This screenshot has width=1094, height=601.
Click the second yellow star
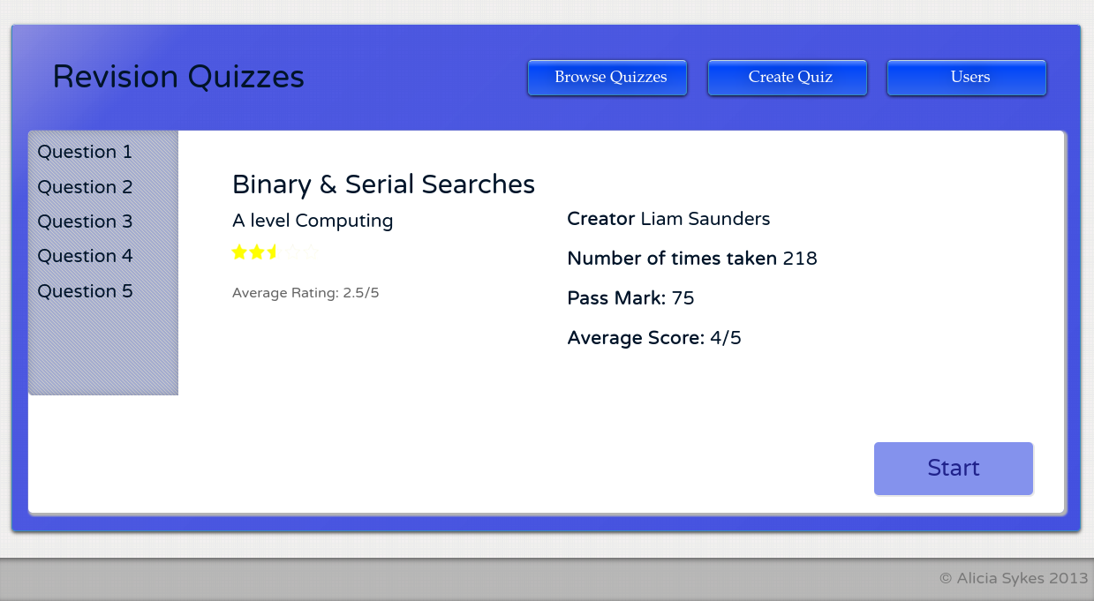[x=256, y=252]
